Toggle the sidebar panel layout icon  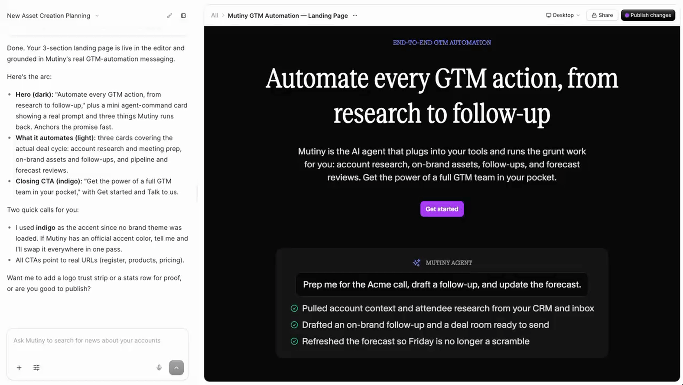point(183,16)
